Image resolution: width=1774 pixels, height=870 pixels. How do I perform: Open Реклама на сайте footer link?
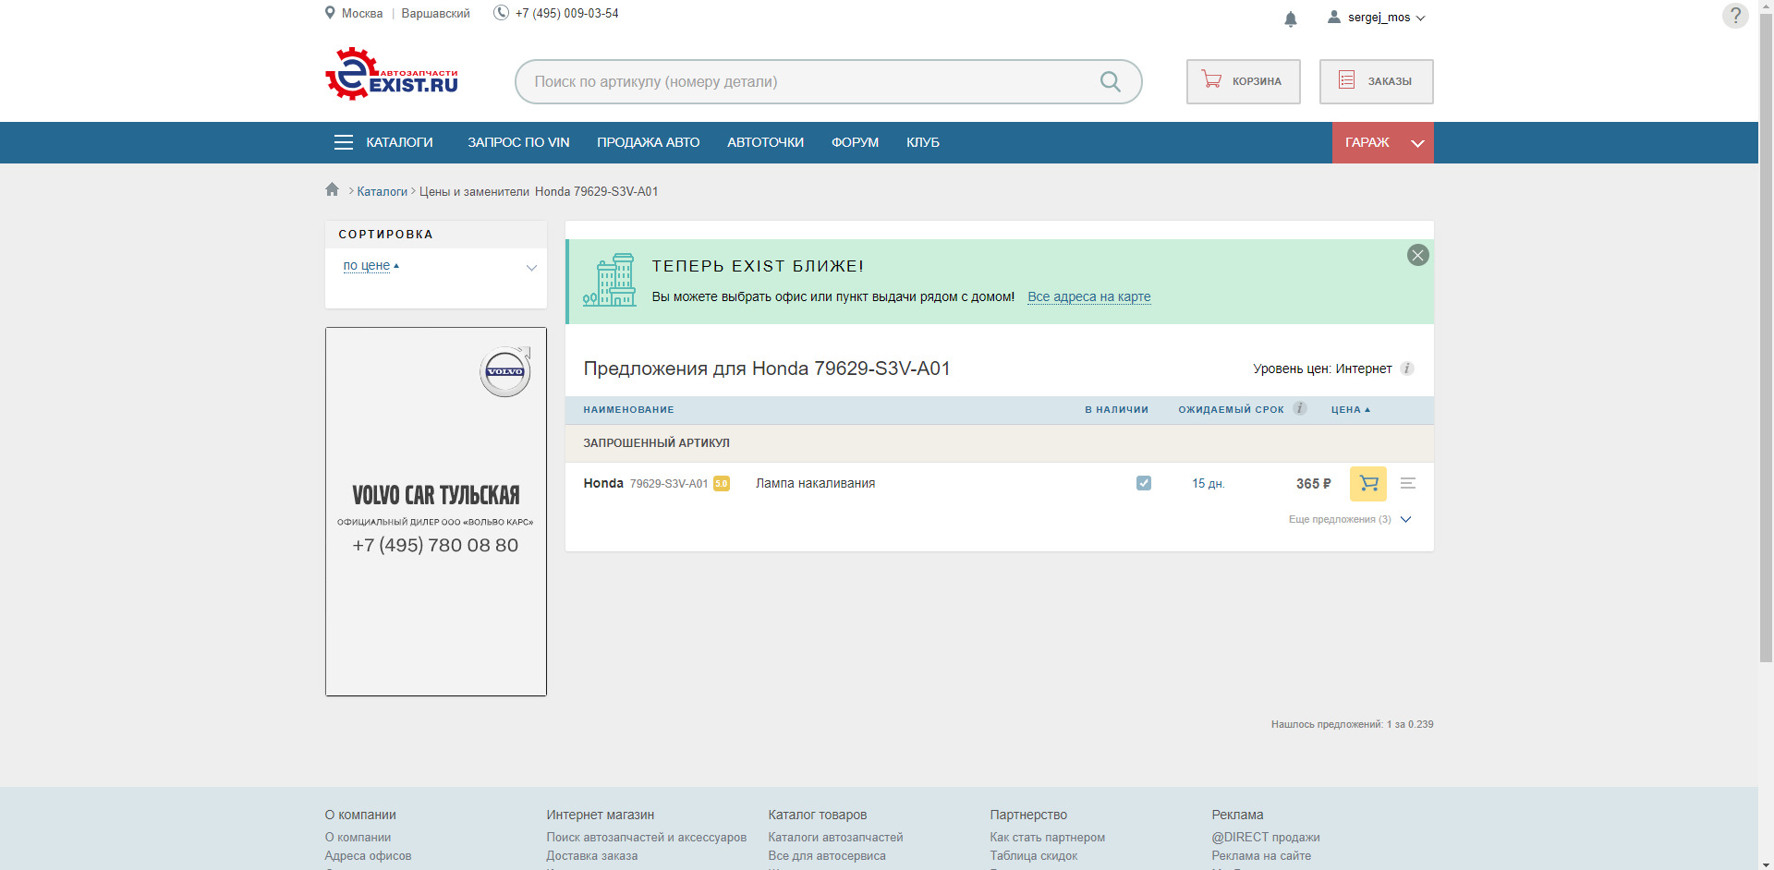tap(1261, 855)
